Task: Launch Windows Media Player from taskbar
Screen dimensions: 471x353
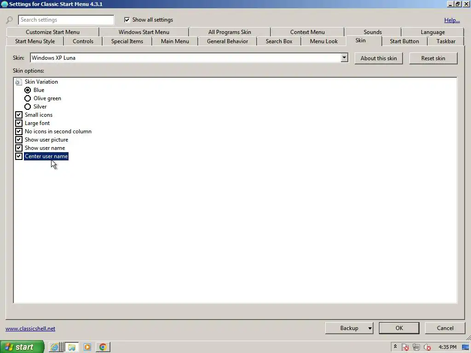Action: pyautogui.click(x=87, y=347)
